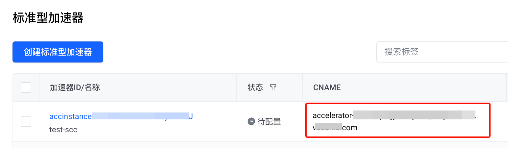
Task: Click the divider after 加速器ID/名称 header
Action: point(237,87)
